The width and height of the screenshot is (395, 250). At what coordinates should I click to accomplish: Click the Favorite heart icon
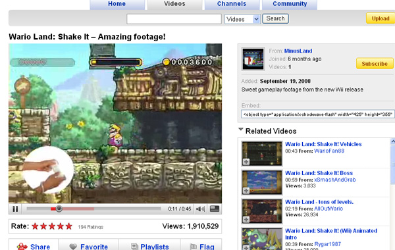pyautogui.click(x=73, y=247)
